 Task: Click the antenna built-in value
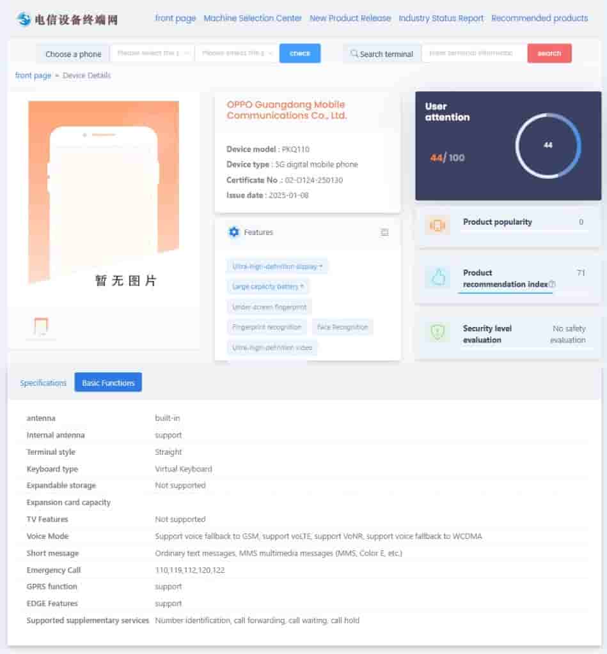click(x=167, y=418)
